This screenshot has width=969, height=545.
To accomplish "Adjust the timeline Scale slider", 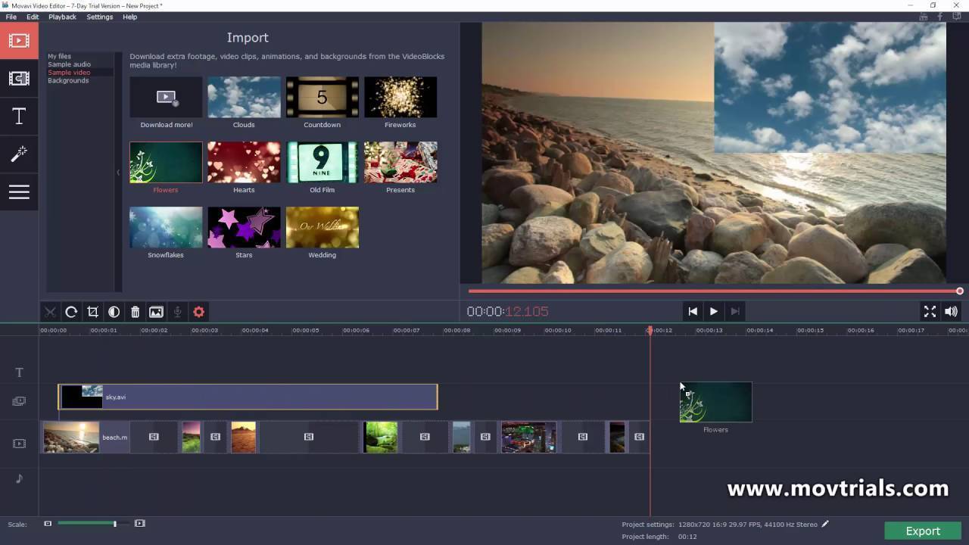I will tap(114, 524).
